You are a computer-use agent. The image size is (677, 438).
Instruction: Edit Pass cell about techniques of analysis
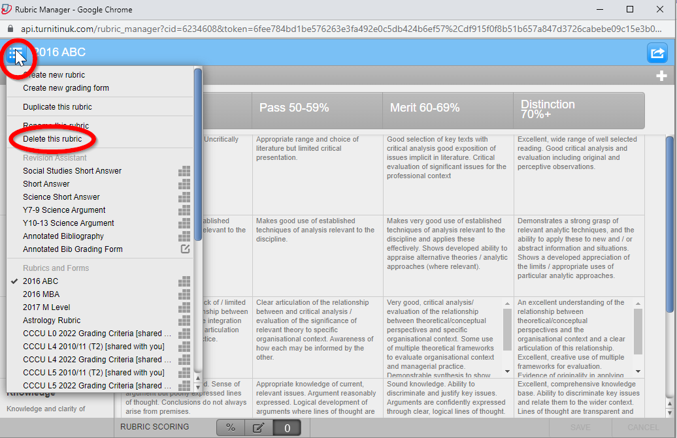[318, 256]
